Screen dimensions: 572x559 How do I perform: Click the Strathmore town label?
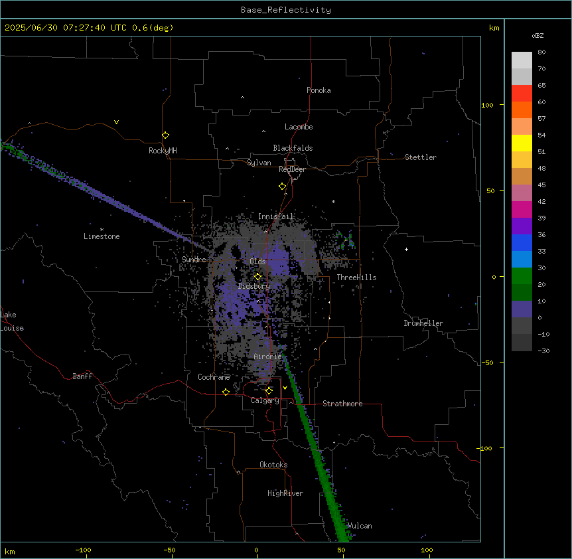point(342,404)
